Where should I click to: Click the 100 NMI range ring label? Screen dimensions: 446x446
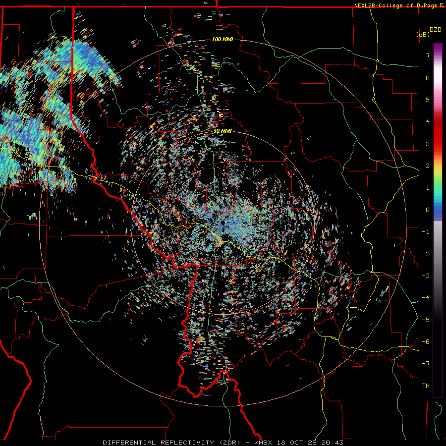(223, 39)
